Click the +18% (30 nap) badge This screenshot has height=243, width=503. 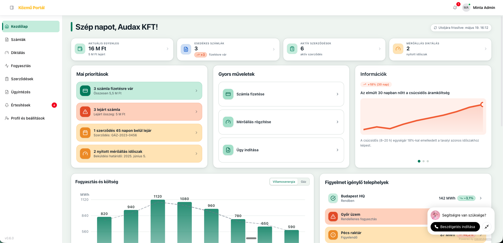point(376,84)
